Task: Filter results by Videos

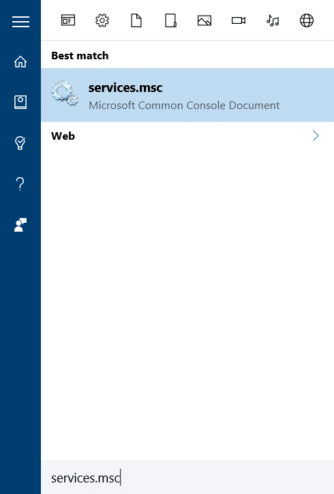Action: click(x=239, y=20)
